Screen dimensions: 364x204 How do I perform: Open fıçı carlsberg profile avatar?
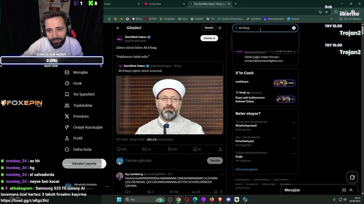click(x=120, y=176)
